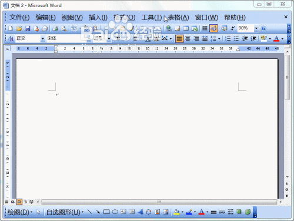The width and height of the screenshot is (294, 221).
Task: Open Word Help question mark icon
Action: [x=263, y=28]
